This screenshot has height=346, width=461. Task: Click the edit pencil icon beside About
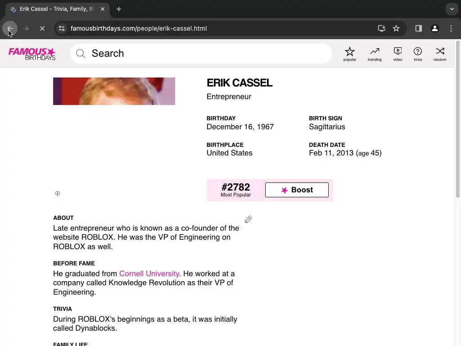[248, 219]
